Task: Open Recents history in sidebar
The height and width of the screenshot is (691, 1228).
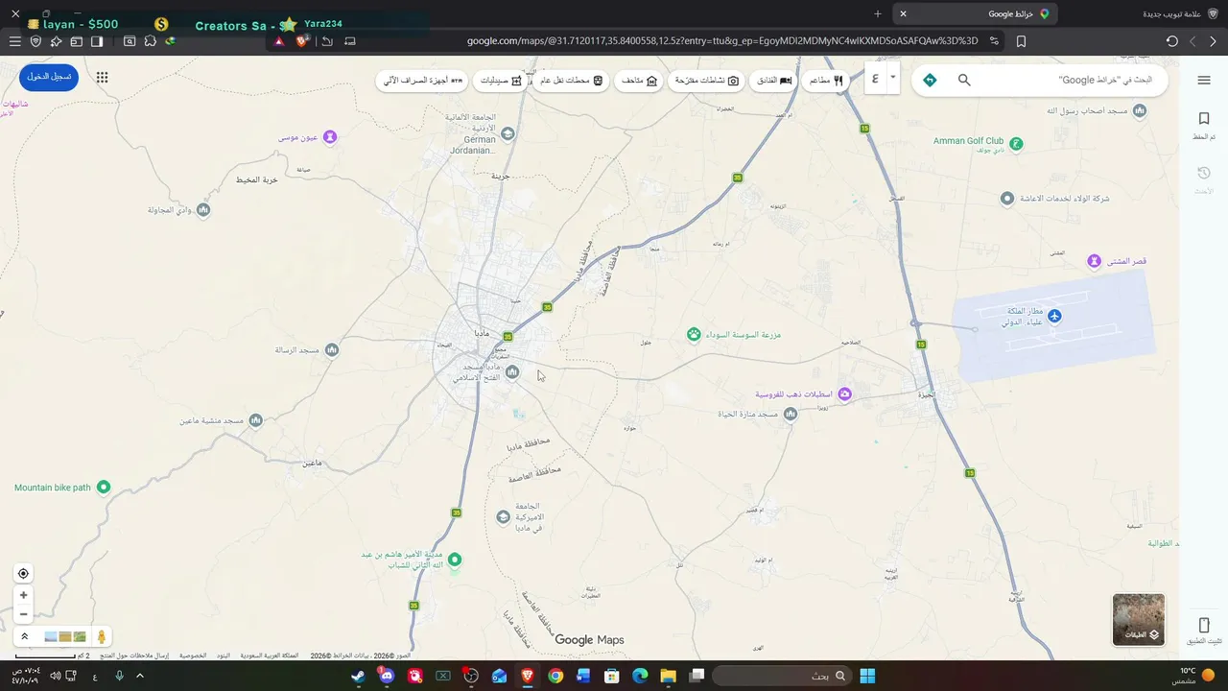Action: point(1204,179)
